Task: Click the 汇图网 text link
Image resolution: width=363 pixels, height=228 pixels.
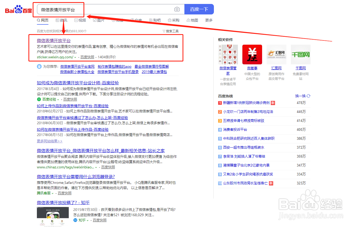Action: [x=276, y=68]
